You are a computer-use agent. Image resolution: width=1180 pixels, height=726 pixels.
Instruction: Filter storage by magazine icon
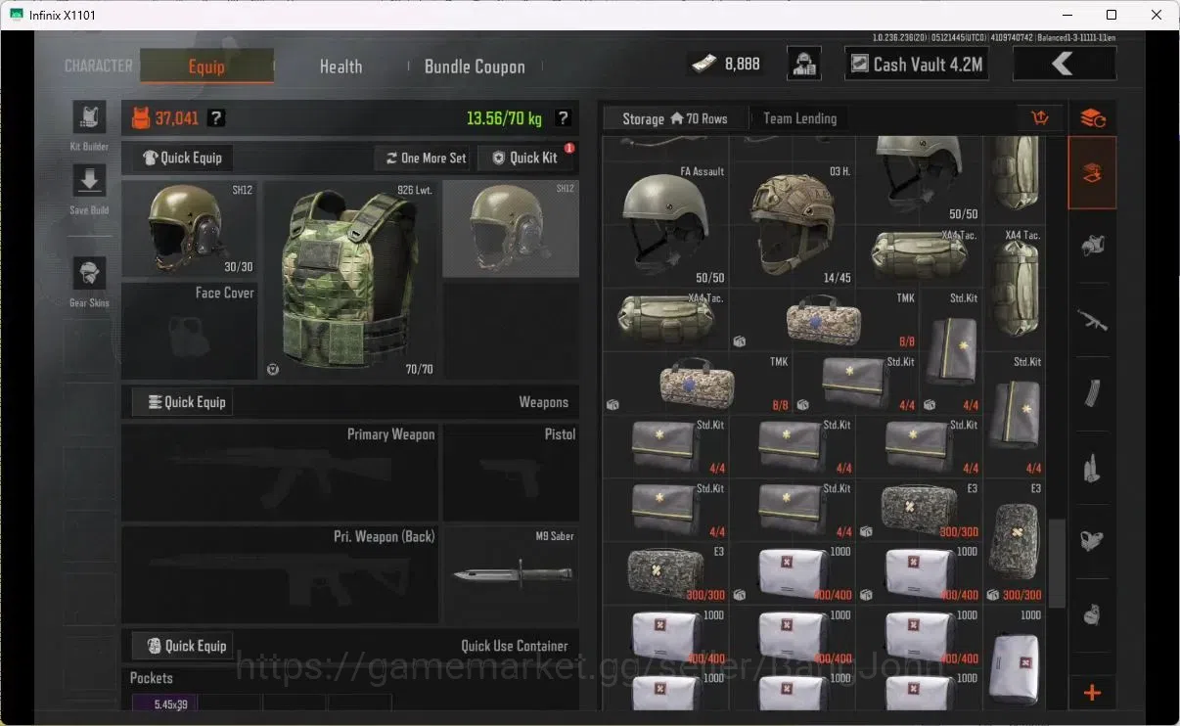(x=1092, y=393)
